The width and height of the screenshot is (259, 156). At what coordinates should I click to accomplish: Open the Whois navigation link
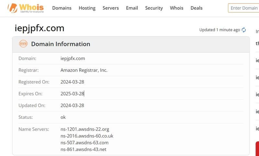176,8
